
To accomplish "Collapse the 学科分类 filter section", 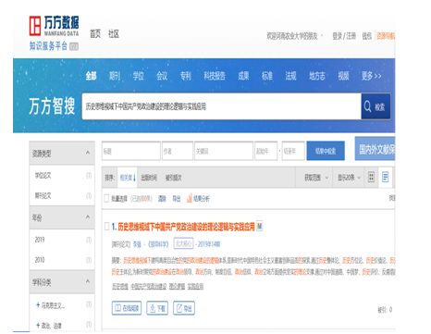I will coord(88,281).
